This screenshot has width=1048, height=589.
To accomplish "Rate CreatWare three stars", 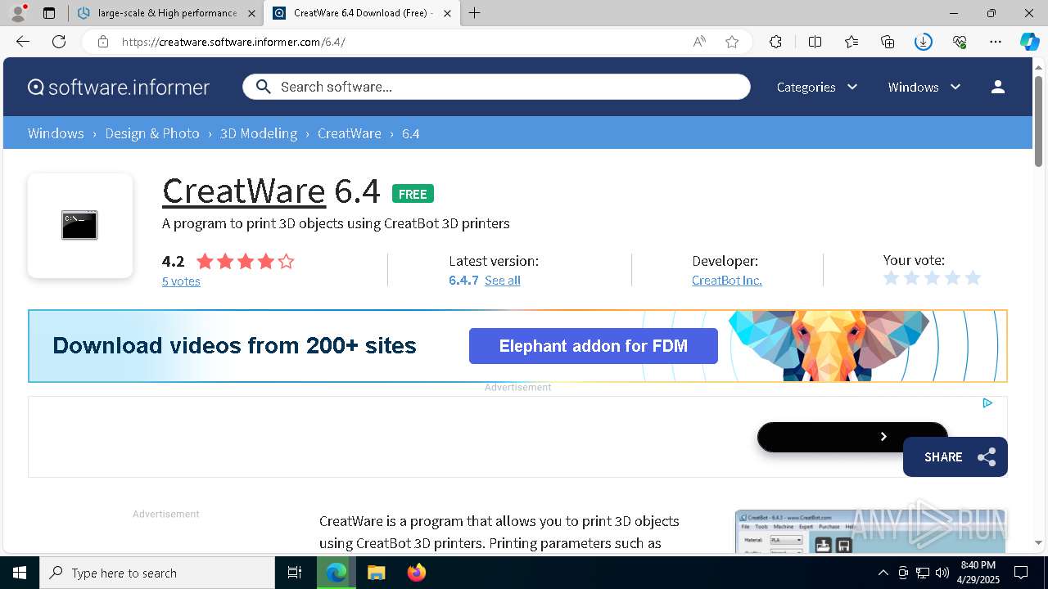I will coord(933,278).
